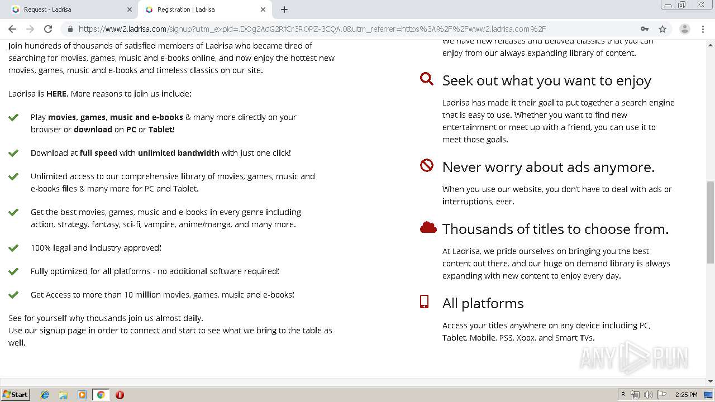Bookmark this page with the star
The width and height of the screenshot is (715, 402).
pos(662,29)
